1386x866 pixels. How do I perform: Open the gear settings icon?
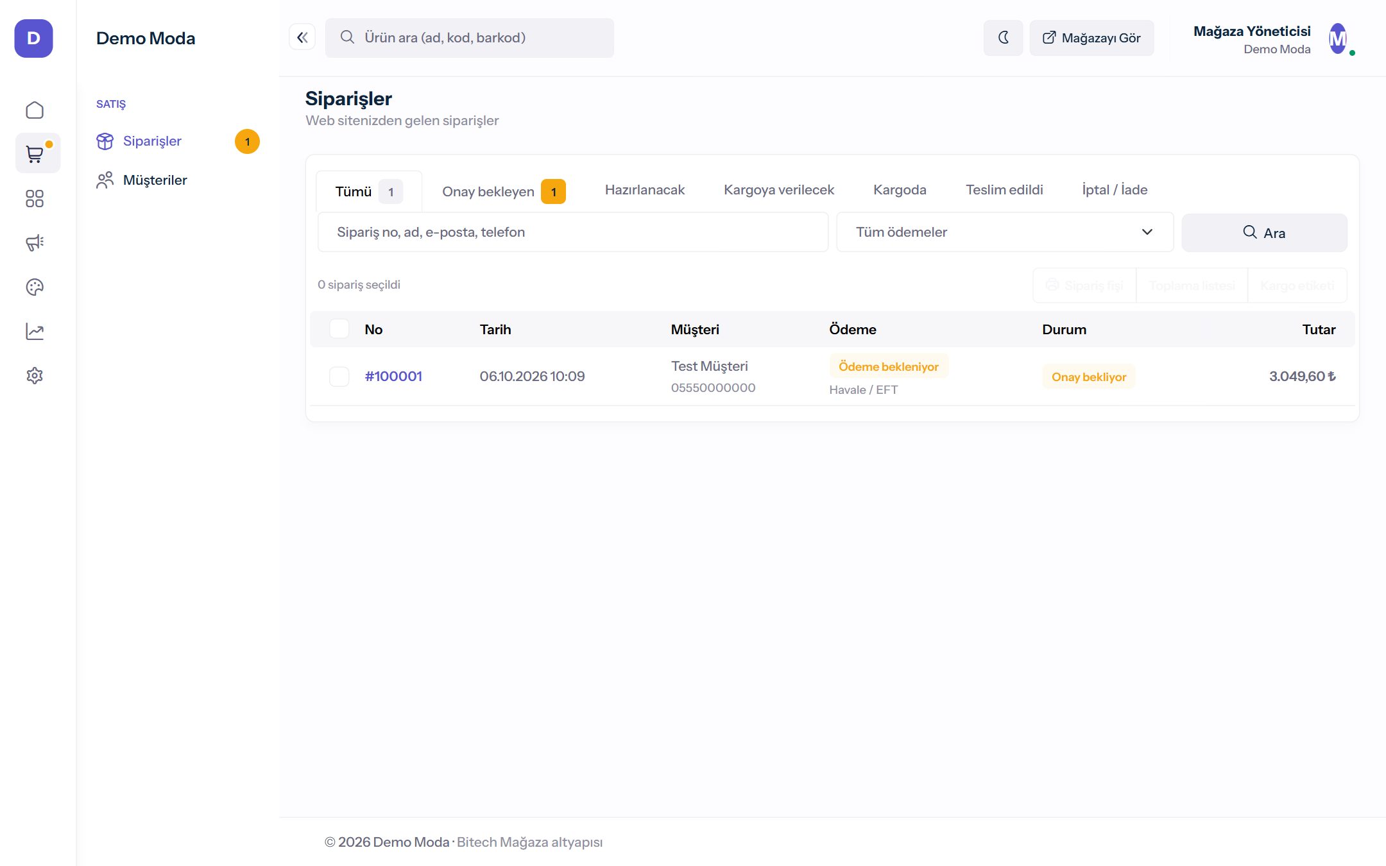tap(35, 375)
